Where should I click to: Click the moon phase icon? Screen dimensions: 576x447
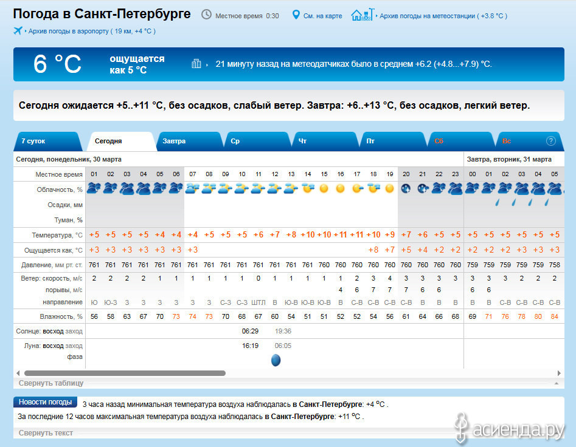[276, 360]
